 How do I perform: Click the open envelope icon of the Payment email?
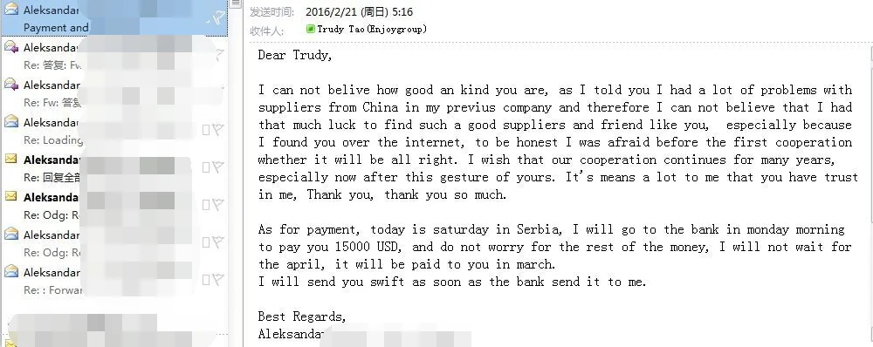(x=11, y=9)
